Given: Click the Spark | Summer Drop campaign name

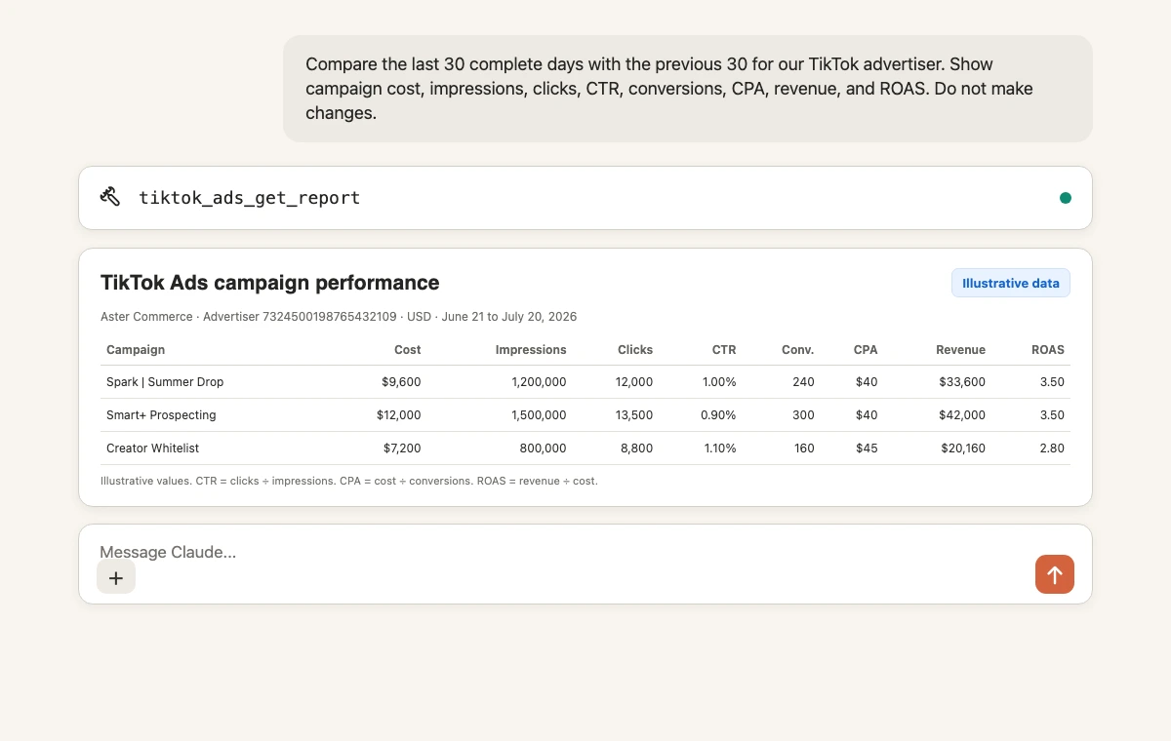Looking at the screenshot, I should click(x=165, y=382).
